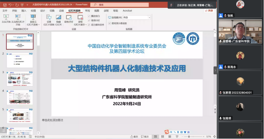Click the 录制 record slideshow icon
Screen dimensions: 264x139
tap(80, 17)
